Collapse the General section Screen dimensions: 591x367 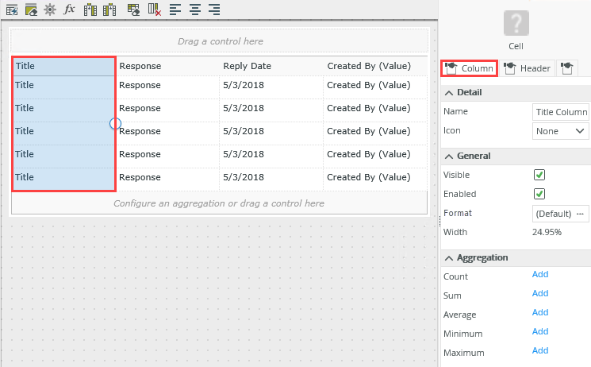tap(449, 156)
